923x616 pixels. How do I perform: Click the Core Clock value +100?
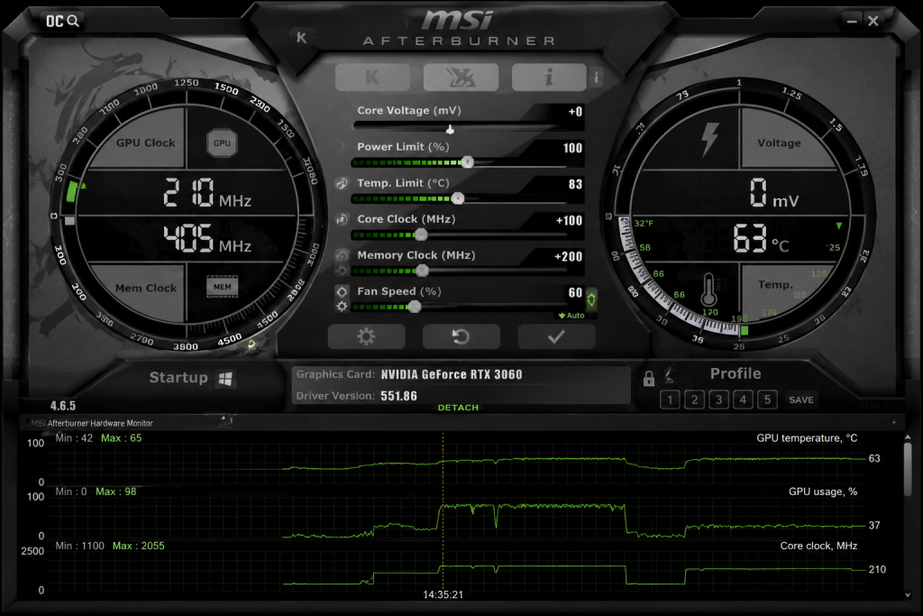[570, 220]
